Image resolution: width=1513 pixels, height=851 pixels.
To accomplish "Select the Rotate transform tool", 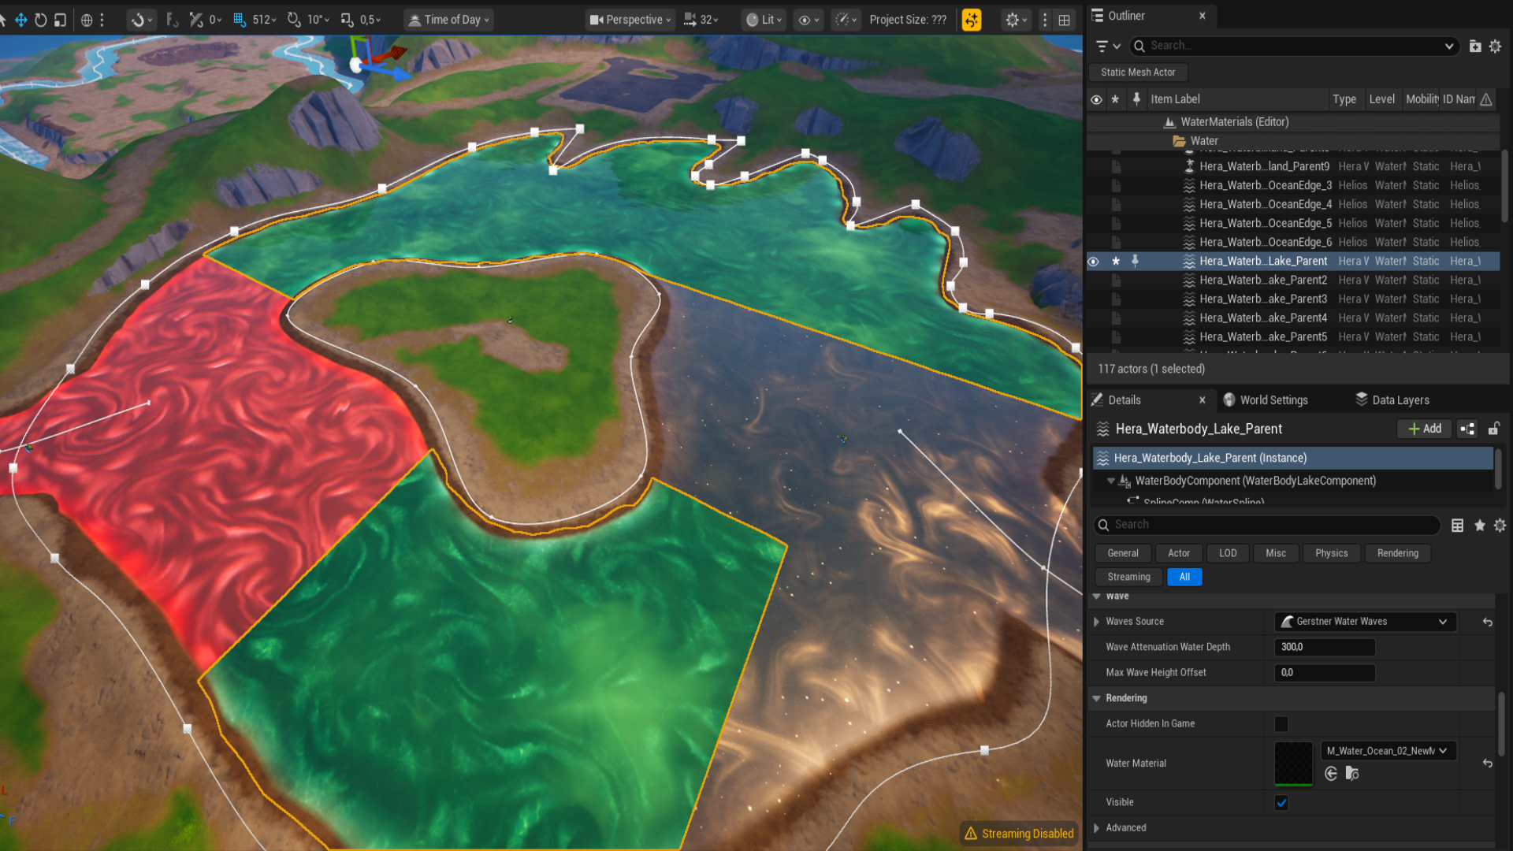I will tap(40, 20).
